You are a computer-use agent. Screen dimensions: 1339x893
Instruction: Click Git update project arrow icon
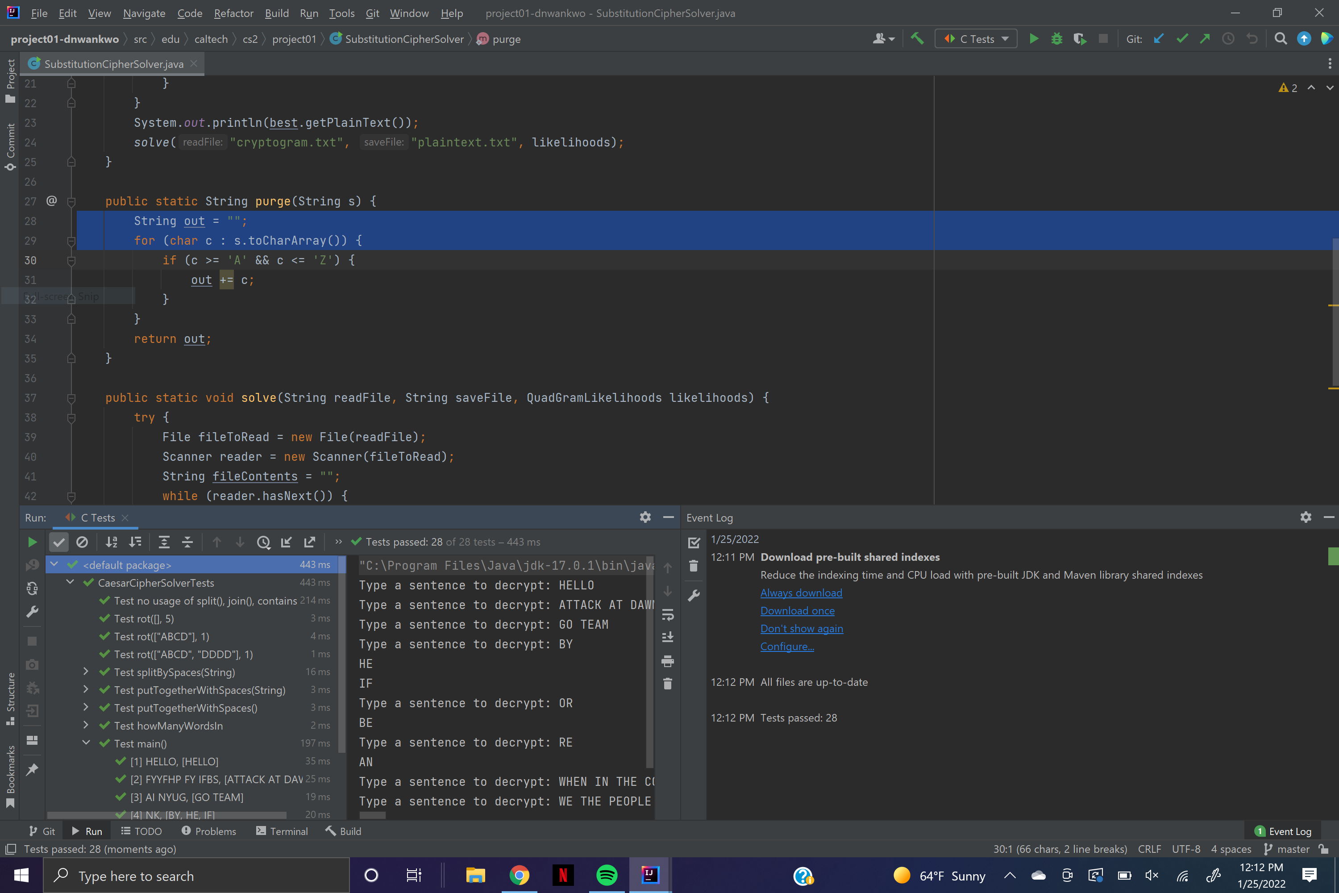tap(1159, 39)
